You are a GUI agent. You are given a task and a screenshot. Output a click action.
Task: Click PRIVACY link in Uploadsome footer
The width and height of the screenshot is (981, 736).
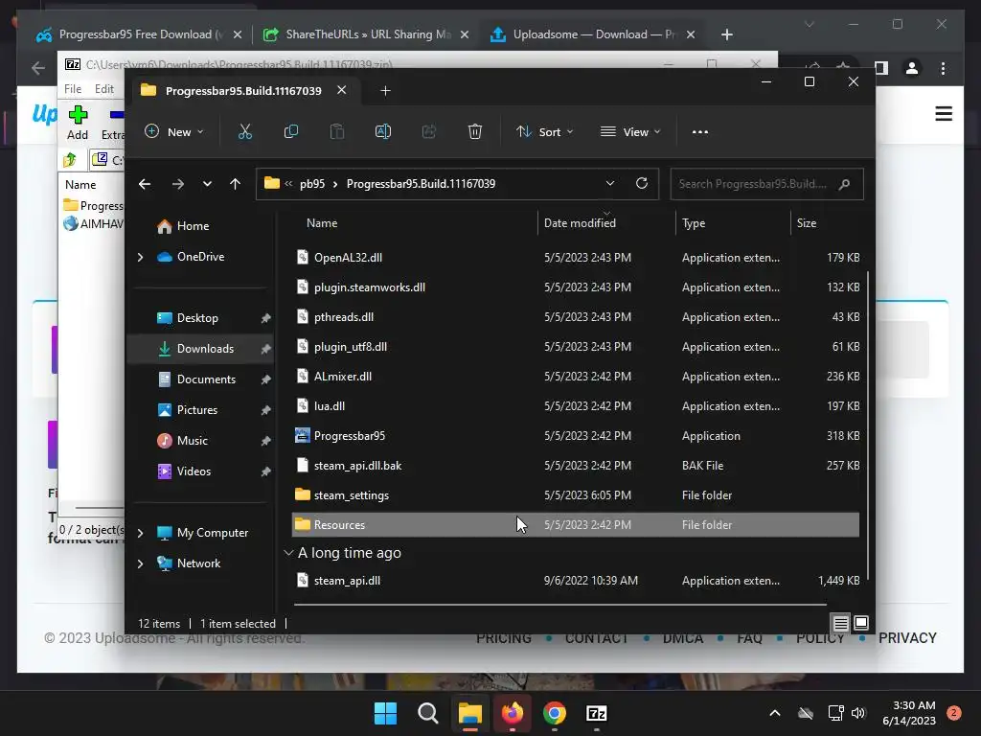(907, 638)
